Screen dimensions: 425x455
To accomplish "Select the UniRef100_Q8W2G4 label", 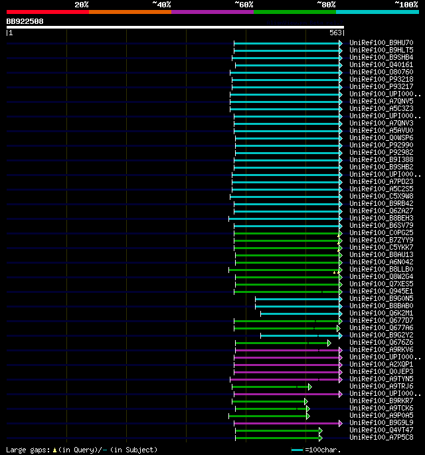I will (381, 276).
